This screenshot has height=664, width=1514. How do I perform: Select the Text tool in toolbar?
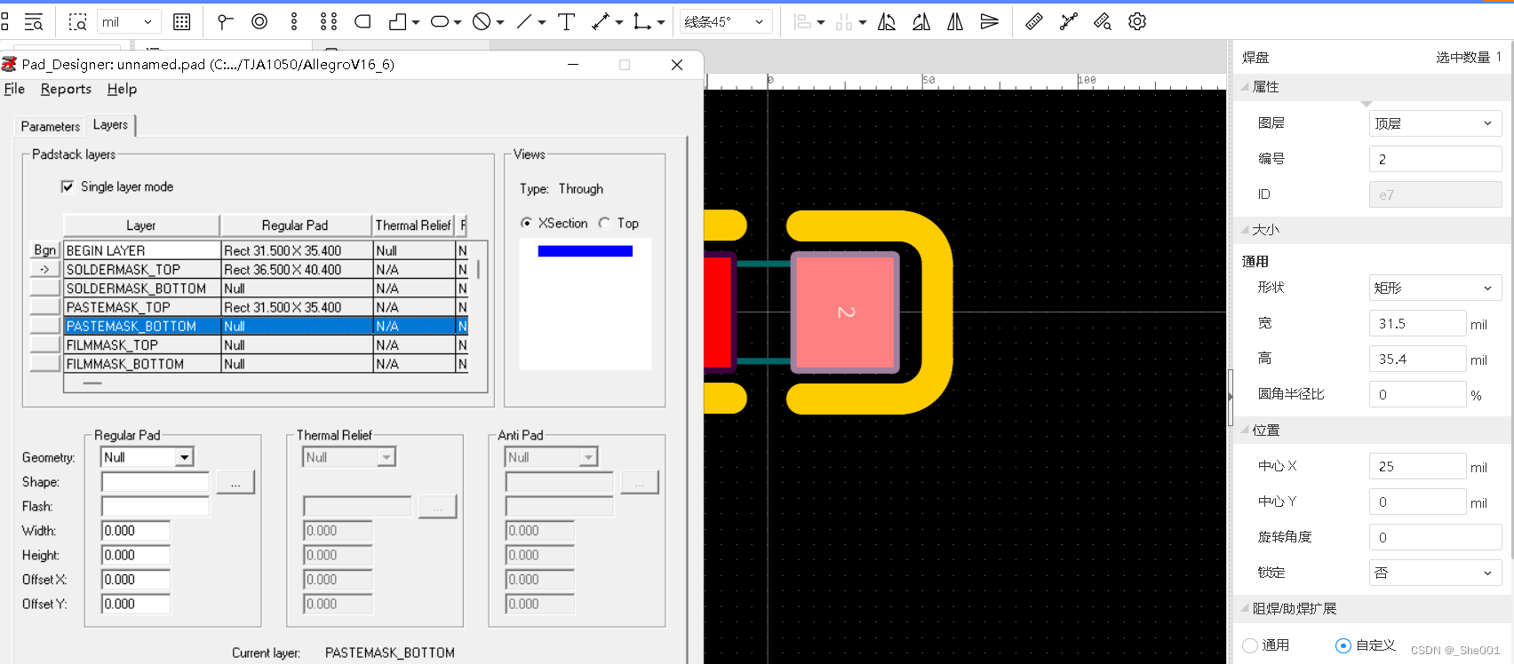pyautogui.click(x=566, y=22)
